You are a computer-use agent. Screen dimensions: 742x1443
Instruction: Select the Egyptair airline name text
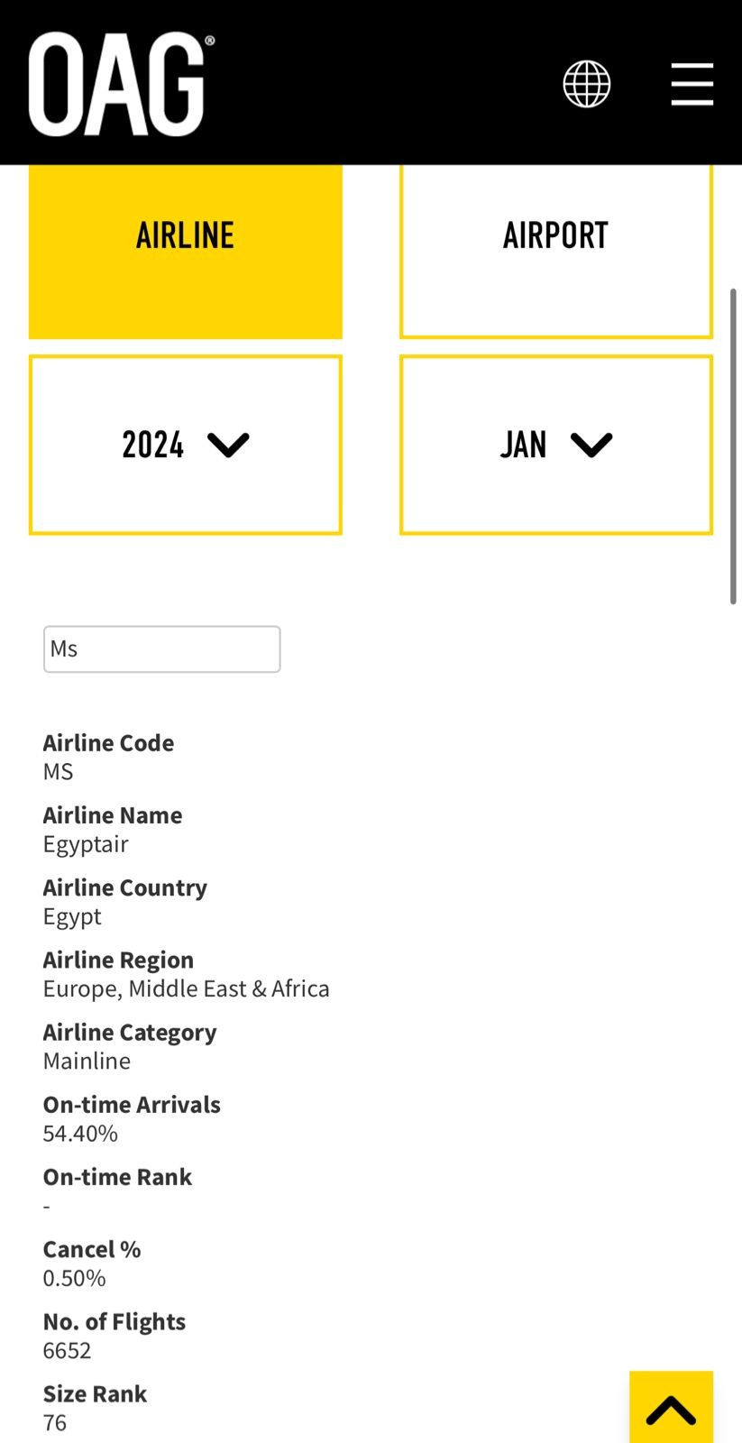(86, 844)
